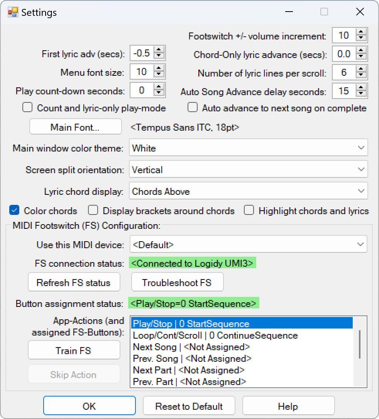
Task: Click the Menu font size value field
Action: tap(142, 72)
